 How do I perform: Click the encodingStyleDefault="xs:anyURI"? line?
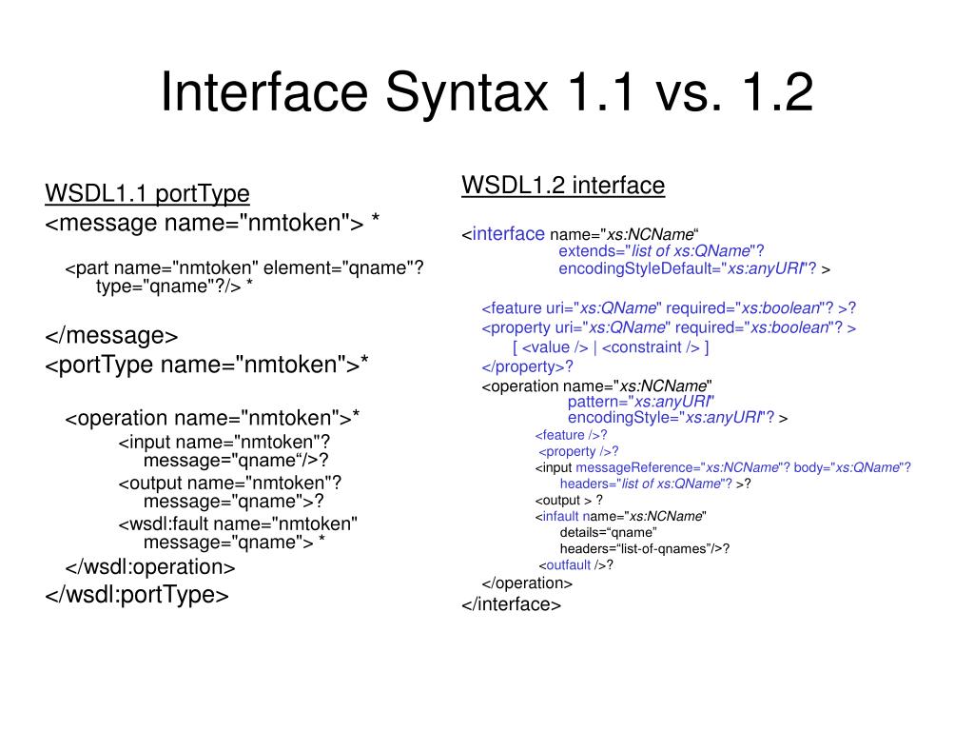(x=693, y=268)
